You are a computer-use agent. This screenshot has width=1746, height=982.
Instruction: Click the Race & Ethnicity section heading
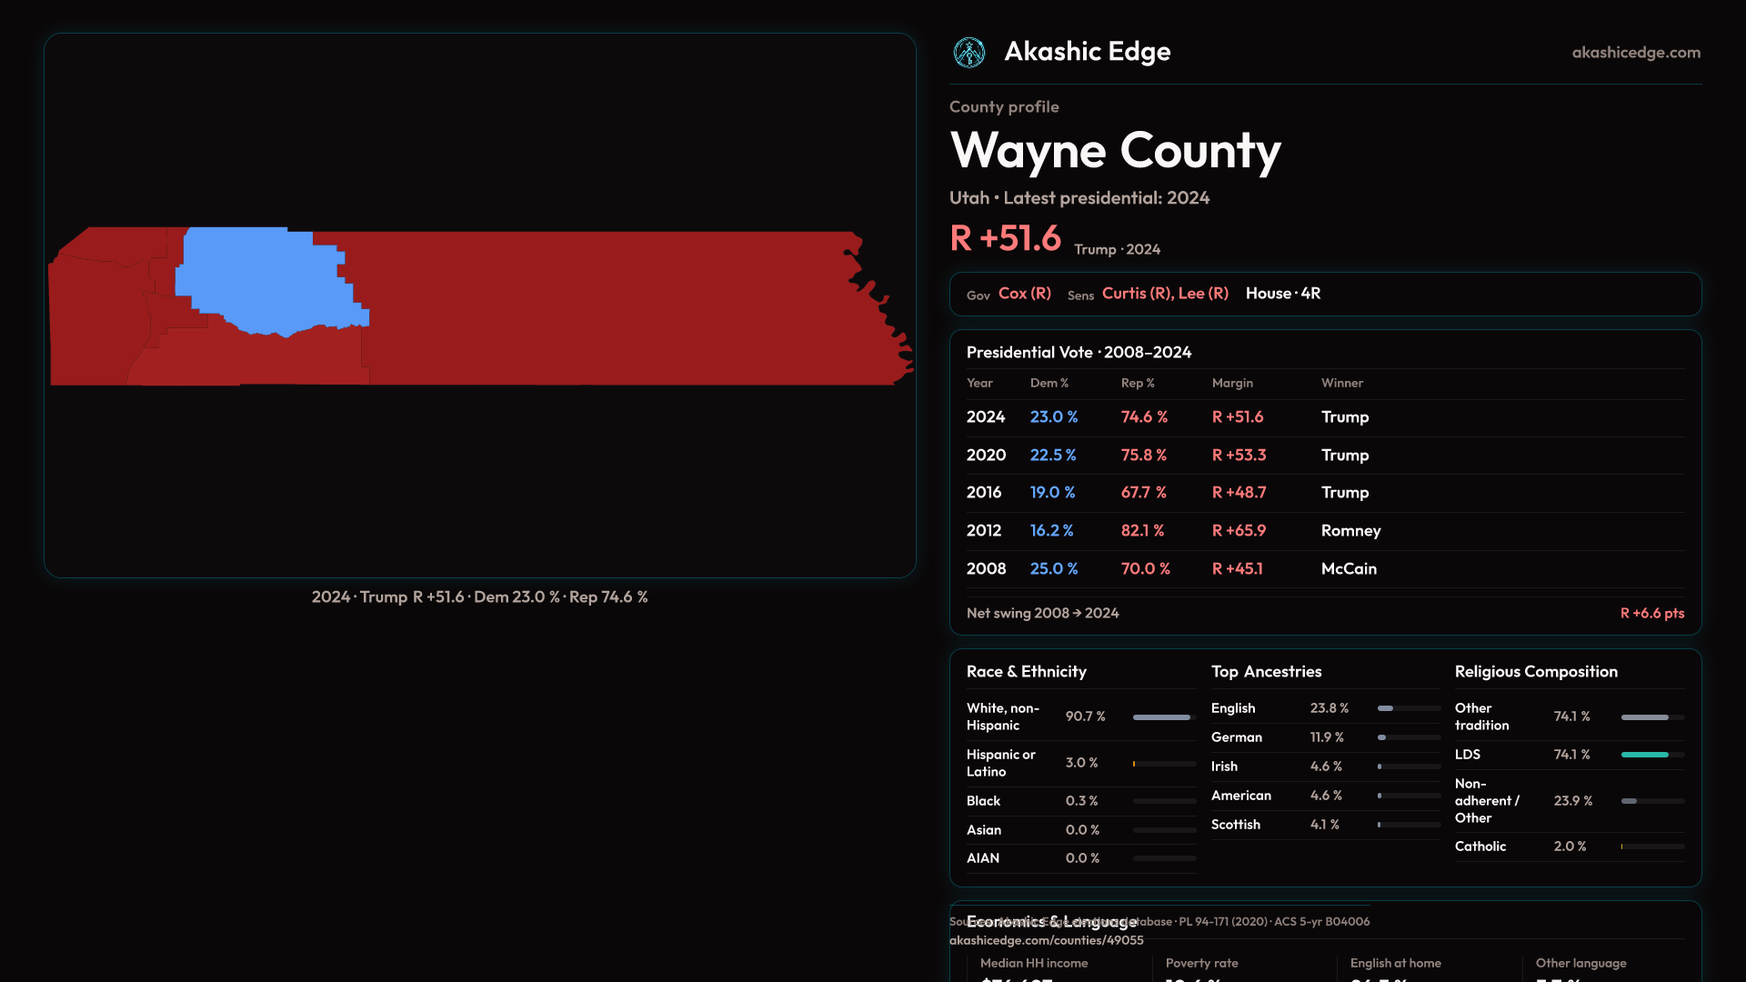1026,672
